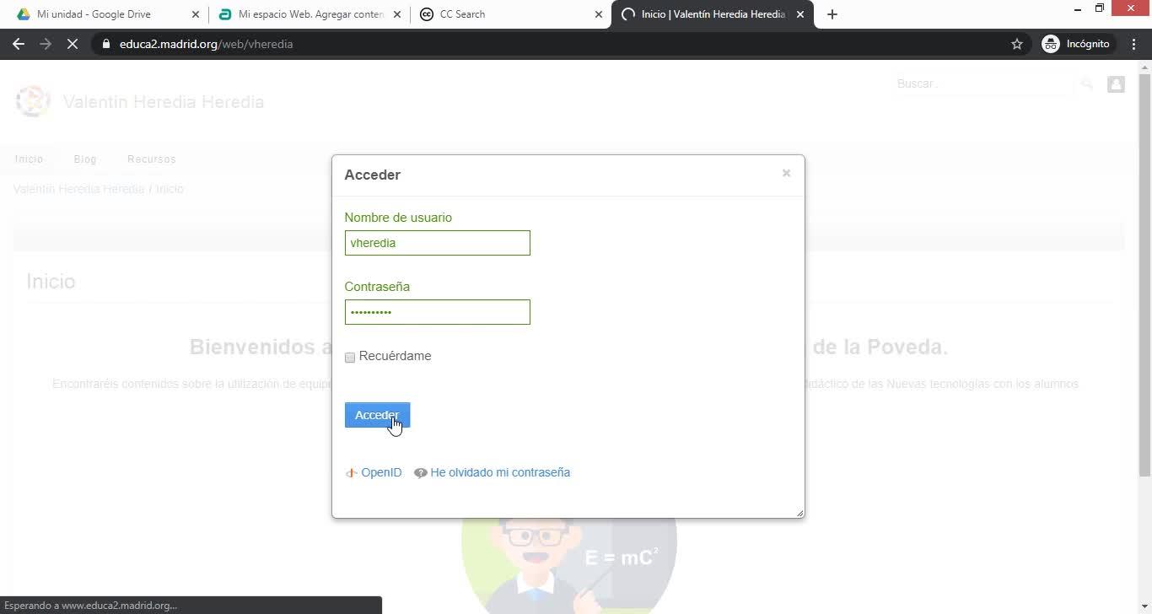The width and height of the screenshot is (1152, 614).
Task: Switch to the Mi espacio Web tab
Action: click(309, 14)
